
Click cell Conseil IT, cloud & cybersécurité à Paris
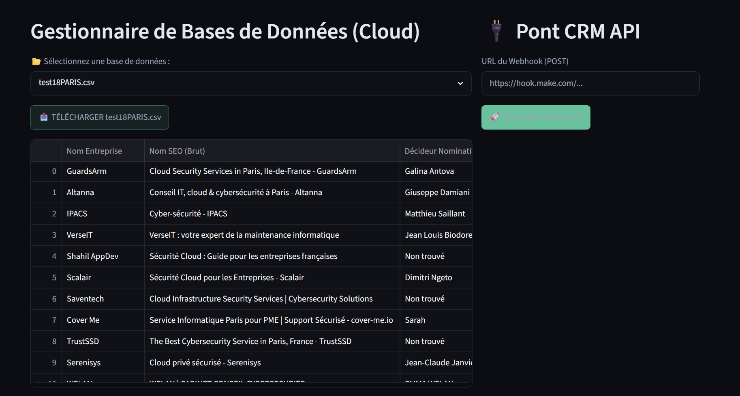[272, 192]
